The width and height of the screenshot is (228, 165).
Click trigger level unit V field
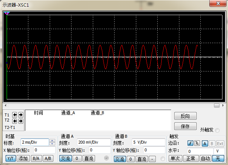tap(219, 151)
